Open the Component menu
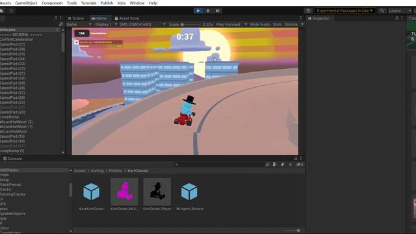 [x=52, y=3]
